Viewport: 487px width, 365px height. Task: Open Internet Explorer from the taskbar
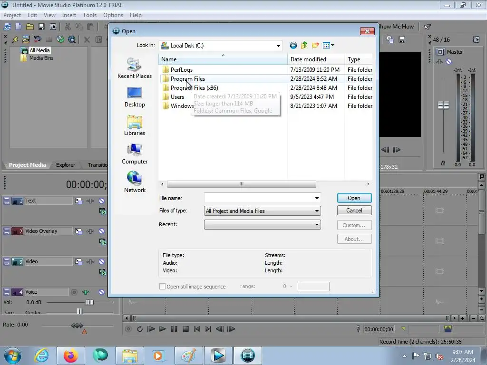42,355
